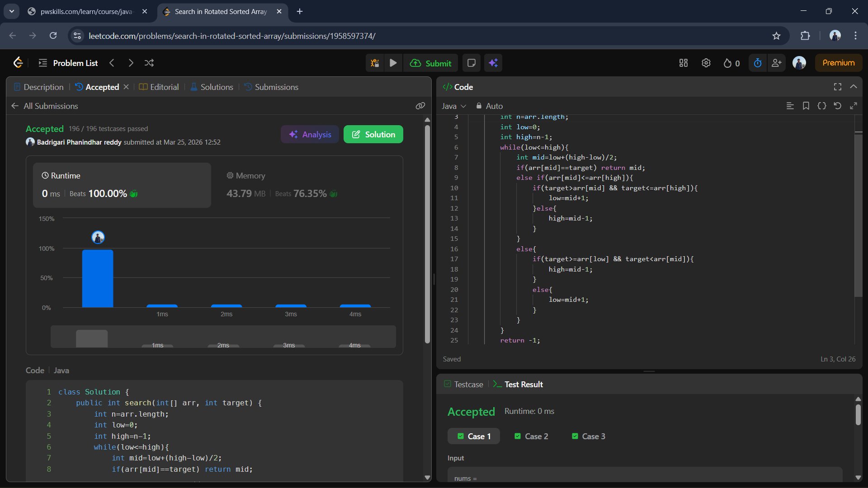Screen dimensions: 868x488
Task: Click the shuffle random problem icon
Action: click(x=149, y=63)
